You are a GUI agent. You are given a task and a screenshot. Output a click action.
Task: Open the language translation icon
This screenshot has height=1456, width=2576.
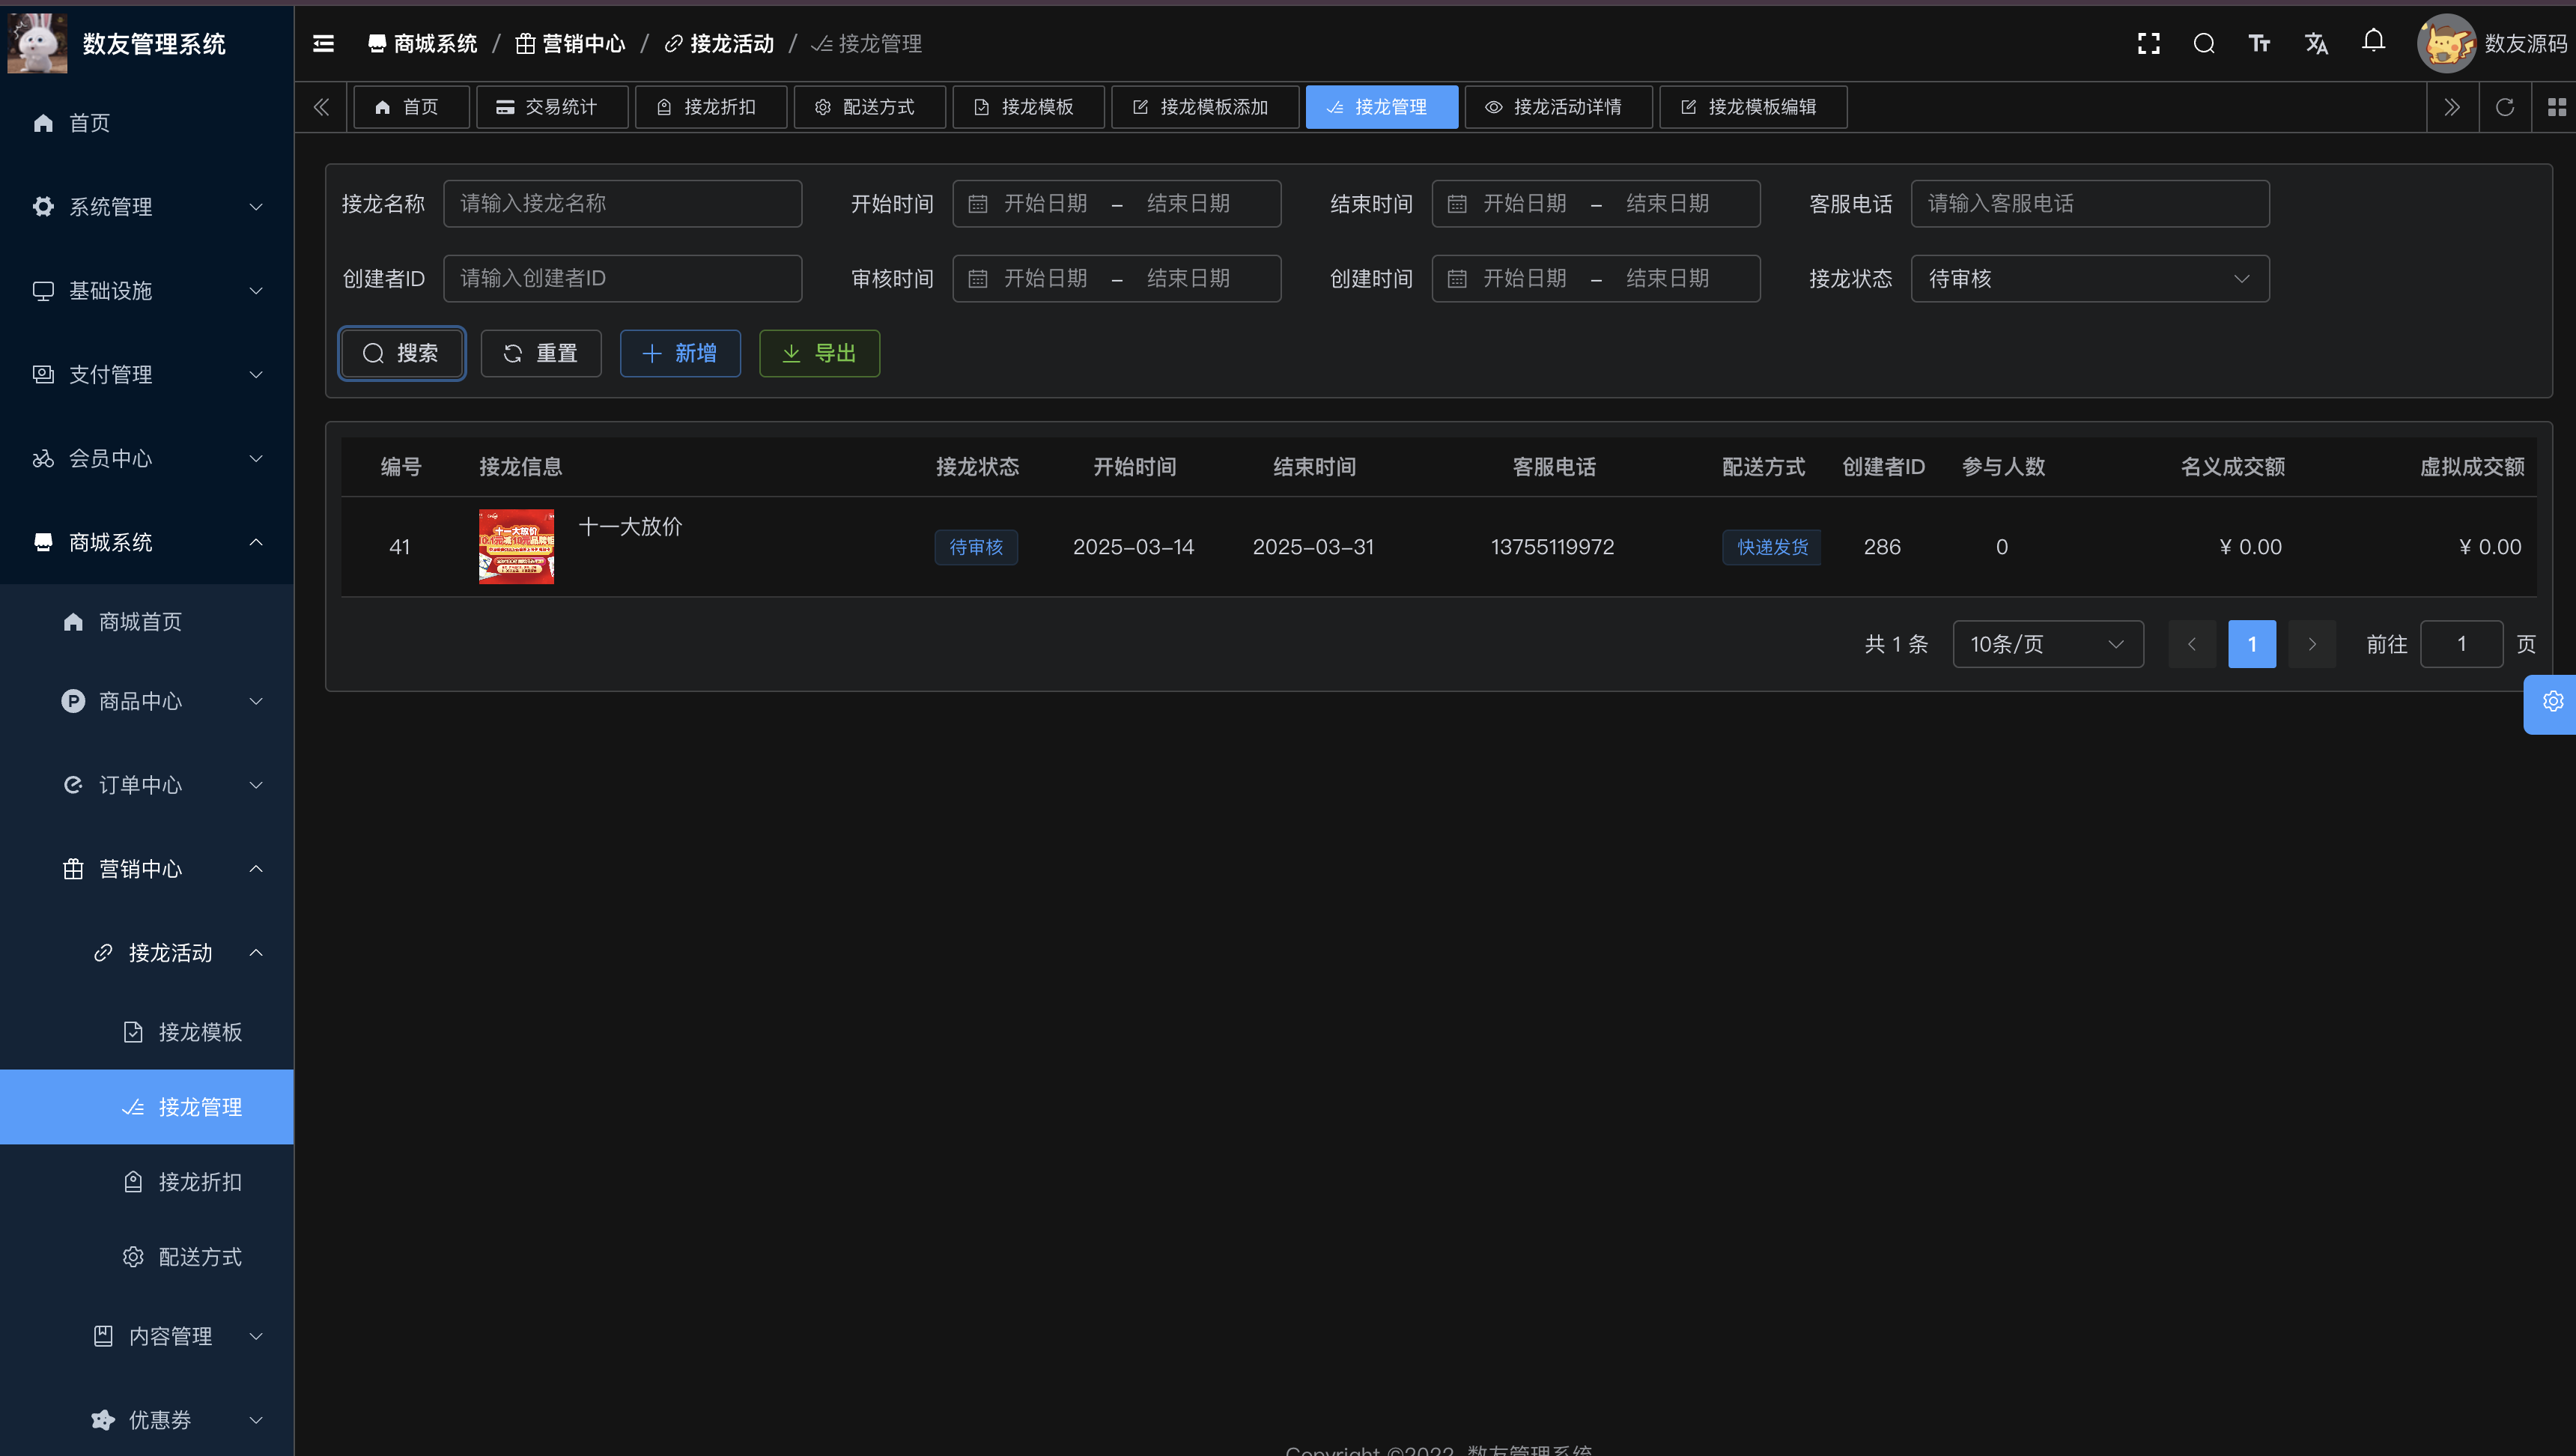point(2316,43)
